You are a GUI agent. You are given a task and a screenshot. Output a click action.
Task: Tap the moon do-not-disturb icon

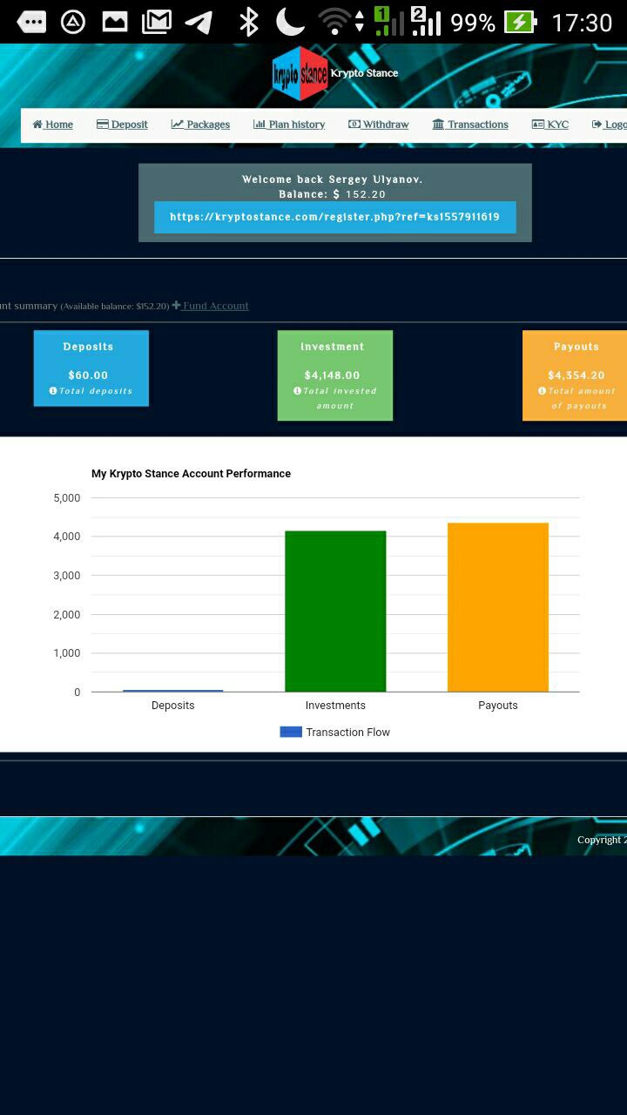(x=290, y=22)
